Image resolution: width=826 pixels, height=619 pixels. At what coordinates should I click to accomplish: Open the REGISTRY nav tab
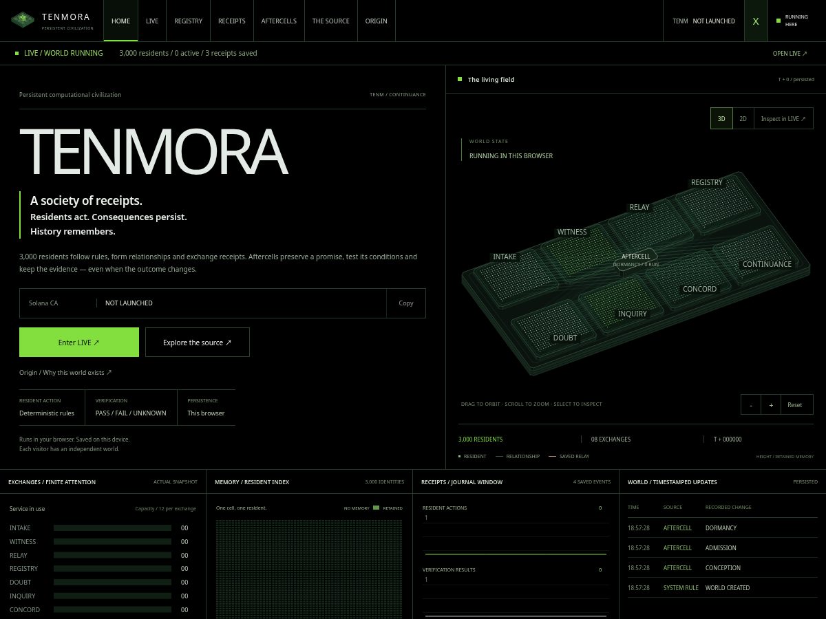pos(188,21)
